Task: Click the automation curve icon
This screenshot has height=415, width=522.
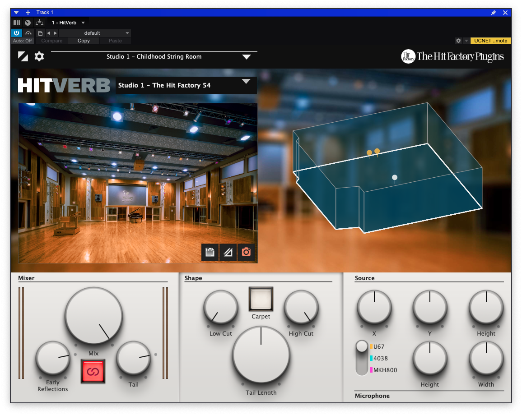Action: coord(28,33)
